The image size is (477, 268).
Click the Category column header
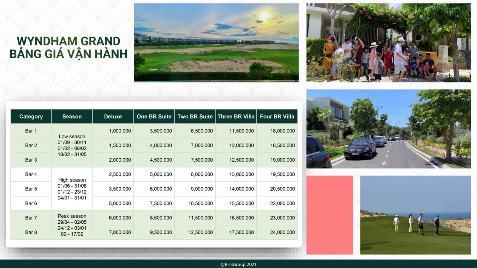coord(31,116)
